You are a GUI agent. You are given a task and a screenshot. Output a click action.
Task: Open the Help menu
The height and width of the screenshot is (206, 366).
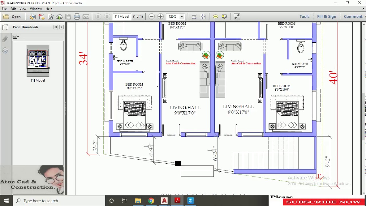49,9
